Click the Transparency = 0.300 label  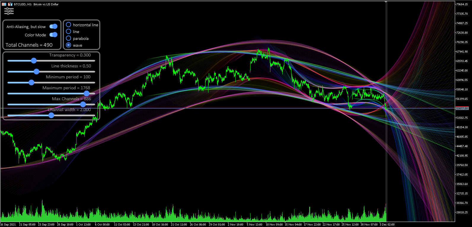(x=70, y=55)
